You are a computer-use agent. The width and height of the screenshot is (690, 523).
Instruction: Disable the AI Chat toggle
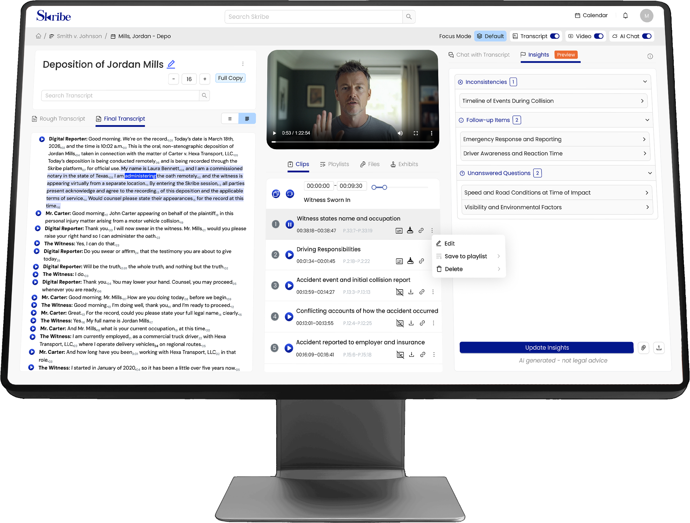click(x=647, y=36)
